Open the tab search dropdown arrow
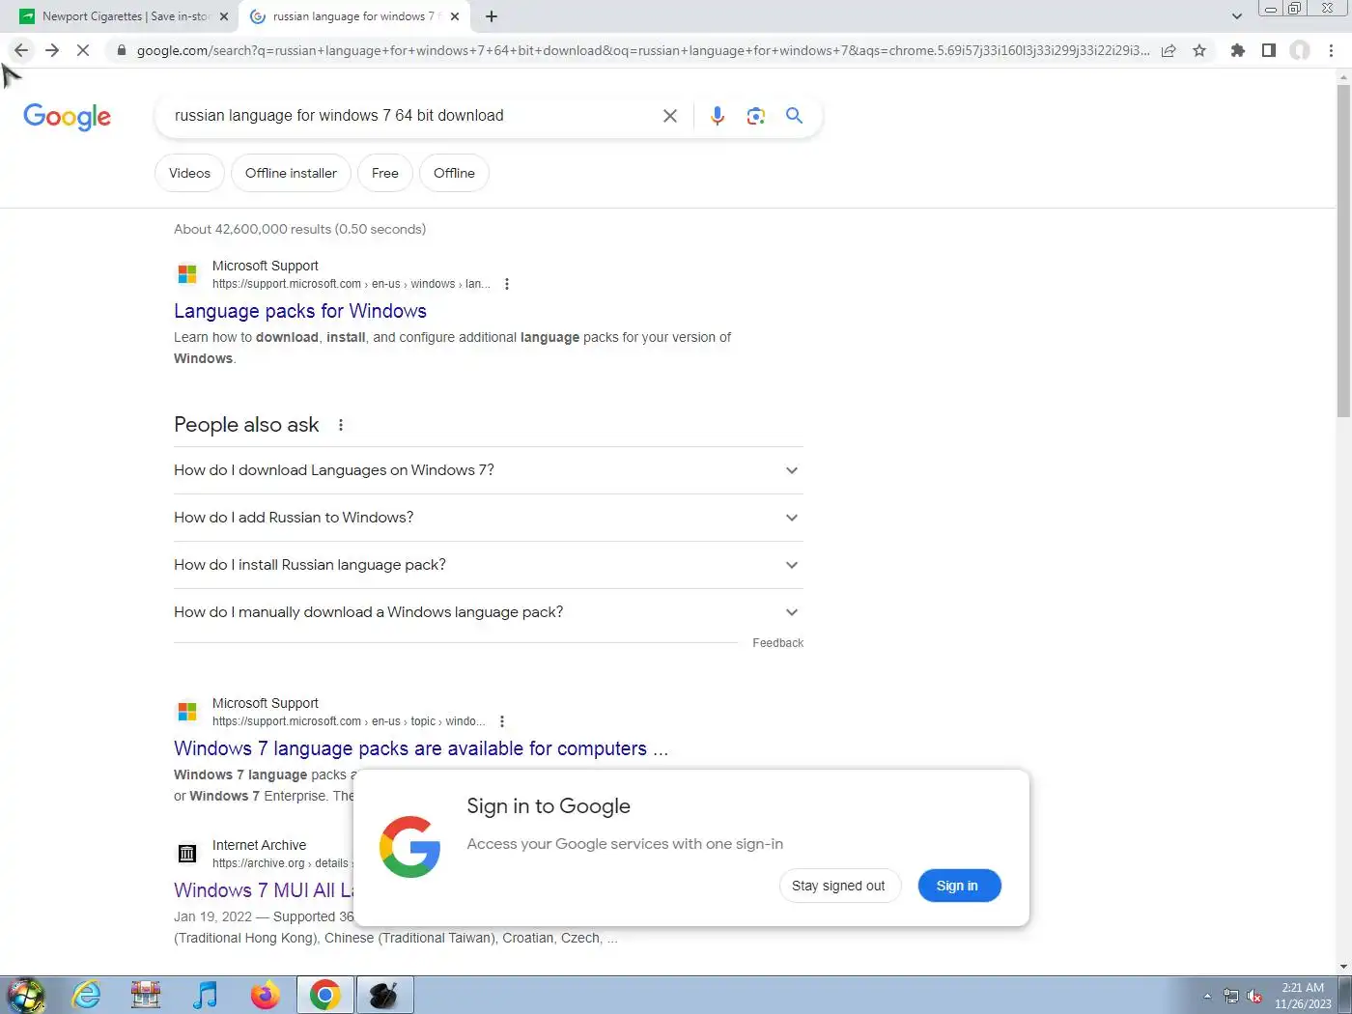This screenshot has width=1352, height=1014. coord(1237,16)
